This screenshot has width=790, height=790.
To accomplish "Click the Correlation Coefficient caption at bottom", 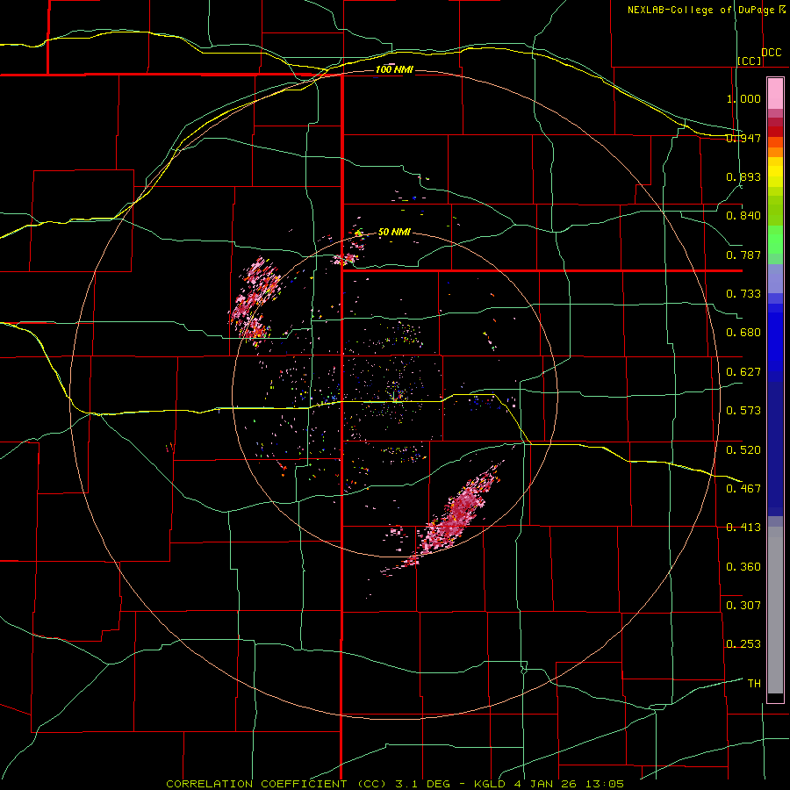I will (395, 784).
